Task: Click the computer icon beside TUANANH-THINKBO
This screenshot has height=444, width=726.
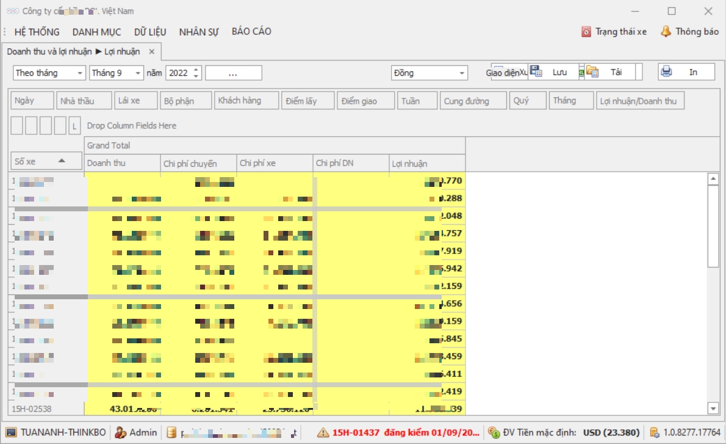Action: 11,432
